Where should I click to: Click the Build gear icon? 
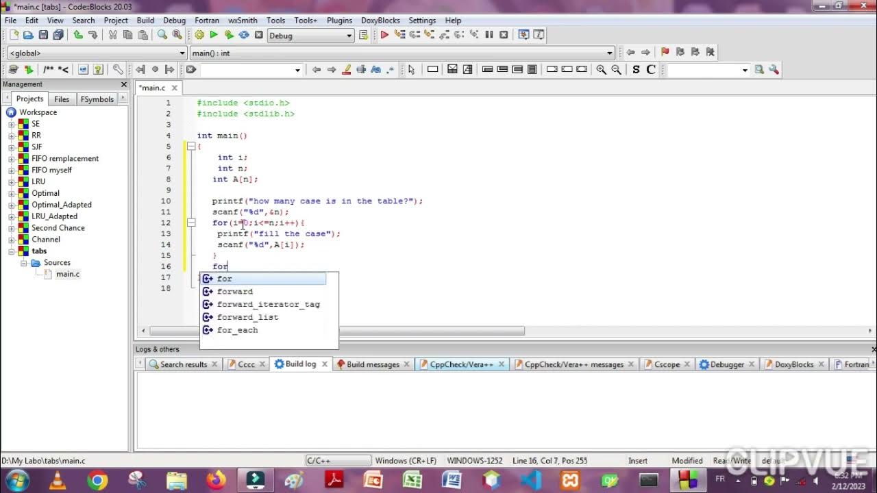point(199,35)
